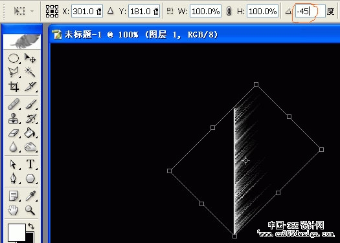Swap foreground and background colors arrow
The height and width of the screenshot is (243, 340).
31,226
